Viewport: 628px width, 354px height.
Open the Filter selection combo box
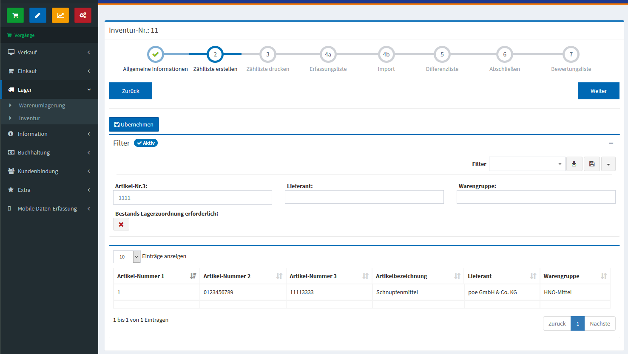point(527,164)
